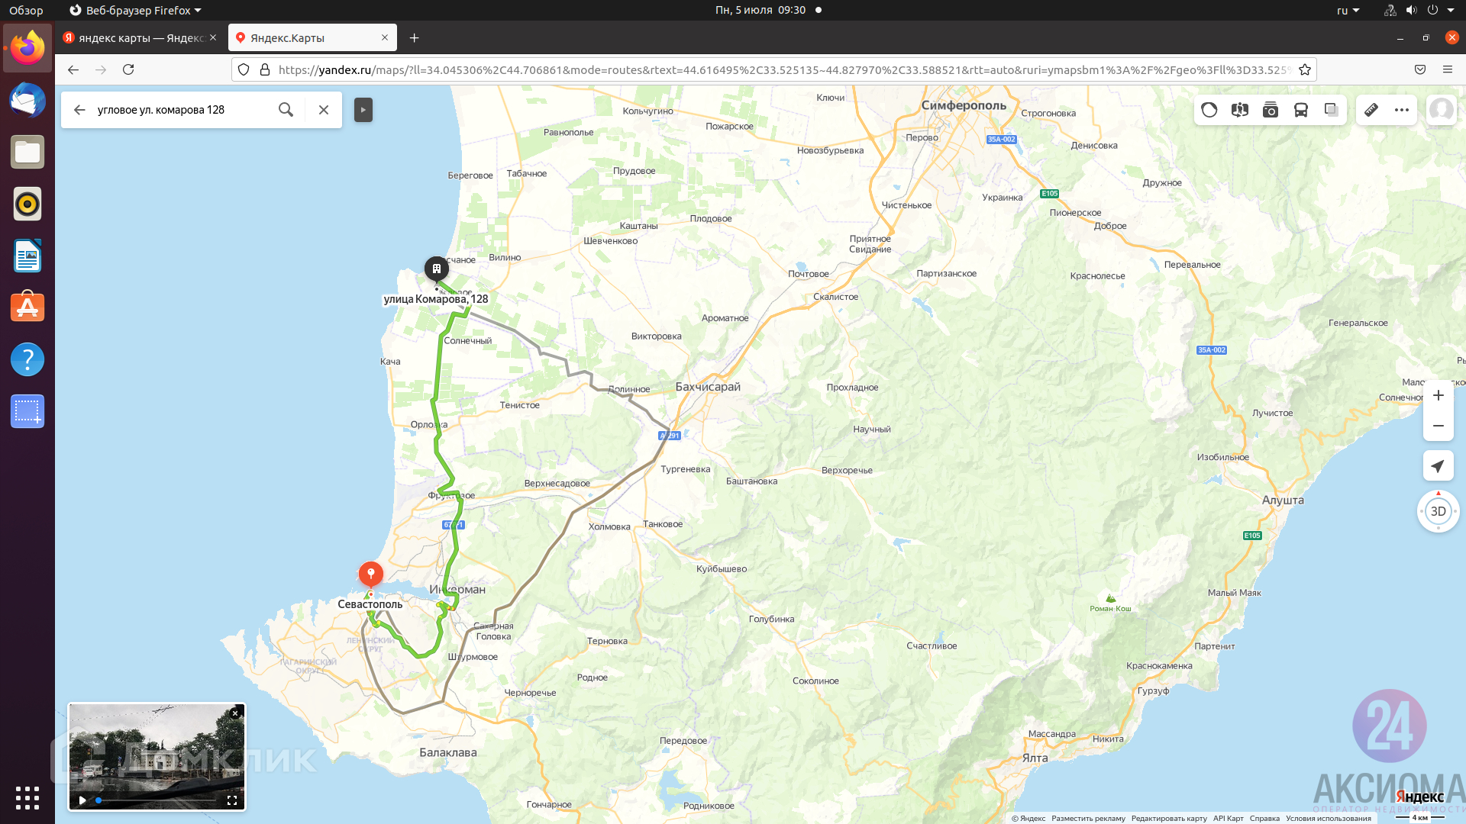The image size is (1466, 824).
Task: Open more map tools menu
Action: (x=1401, y=110)
